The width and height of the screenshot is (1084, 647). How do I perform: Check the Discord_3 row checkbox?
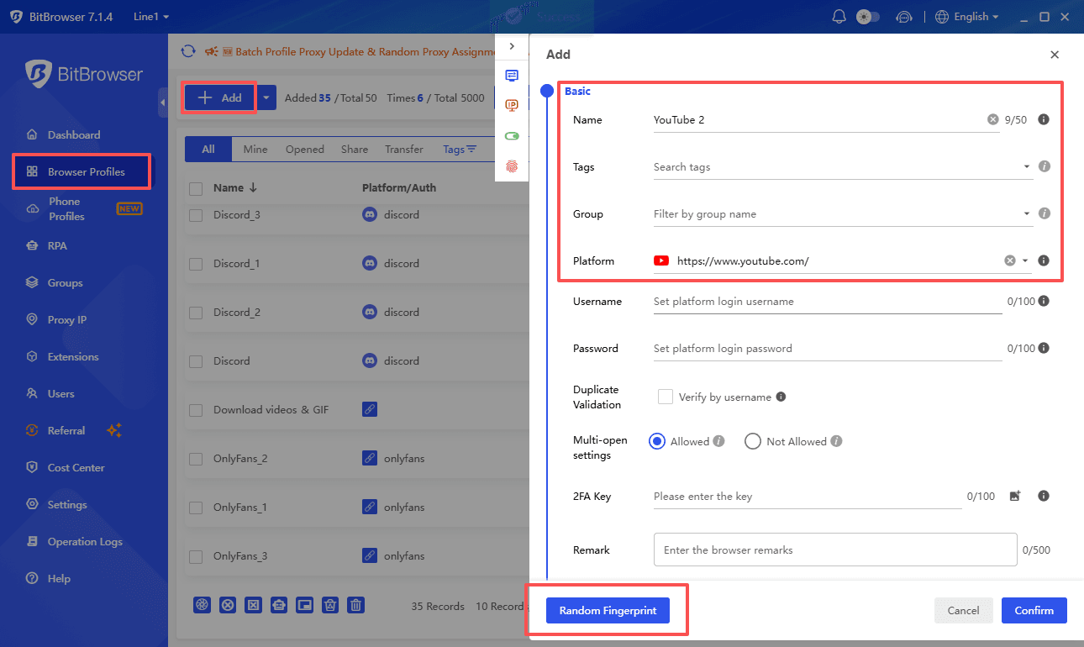coord(196,216)
